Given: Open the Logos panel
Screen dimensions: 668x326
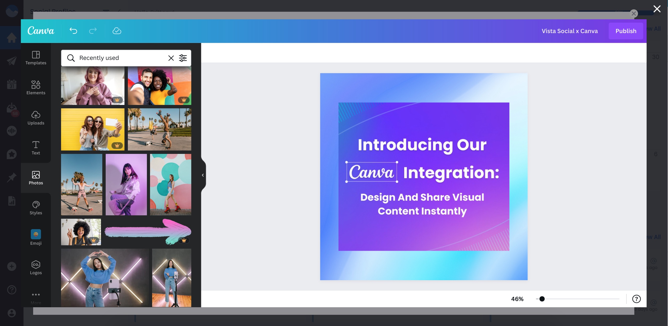Looking at the screenshot, I should tap(36, 267).
